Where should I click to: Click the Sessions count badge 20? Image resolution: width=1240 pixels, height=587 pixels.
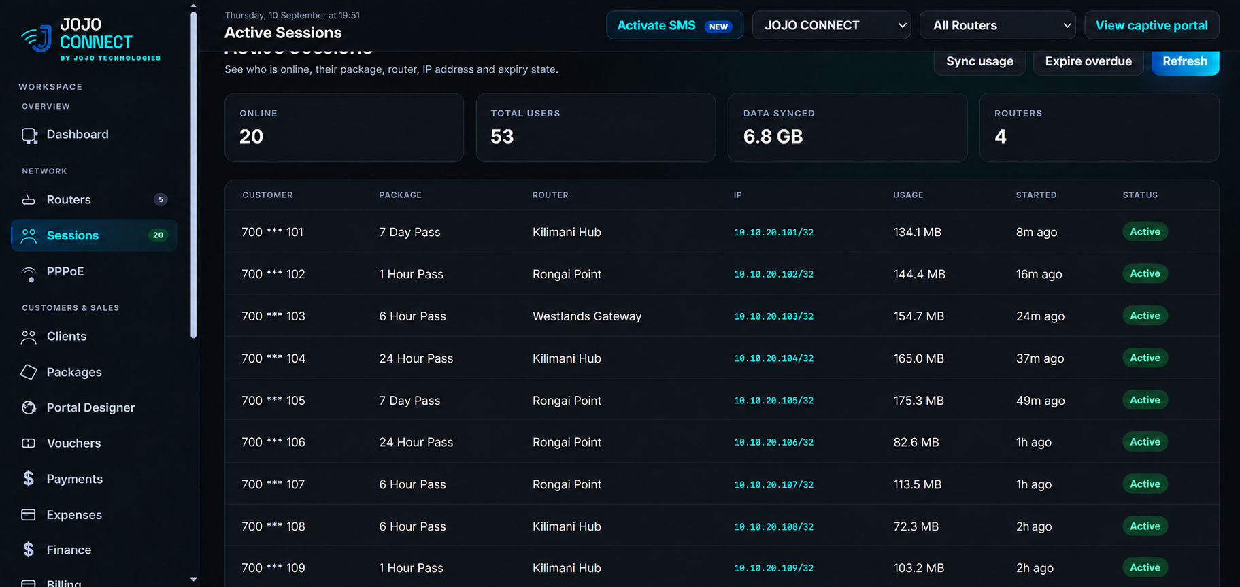(158, 235)
